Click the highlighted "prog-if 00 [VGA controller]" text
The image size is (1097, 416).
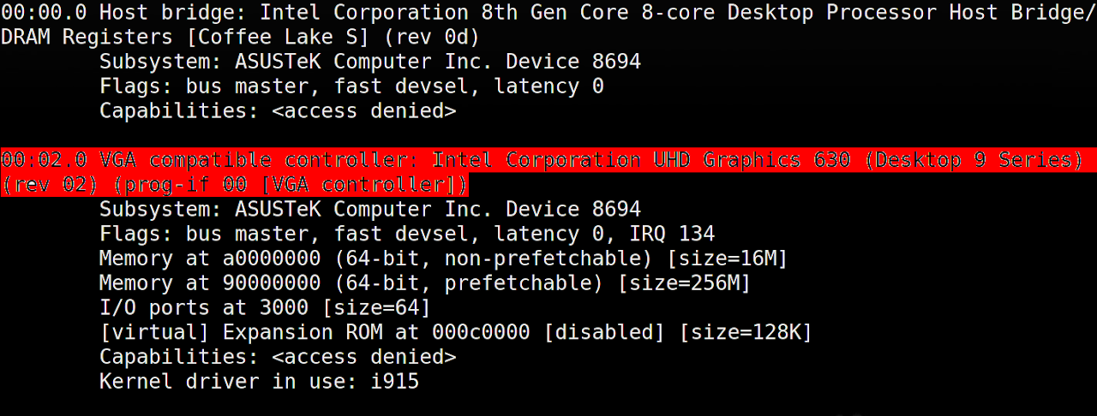[x=296, y=185]
